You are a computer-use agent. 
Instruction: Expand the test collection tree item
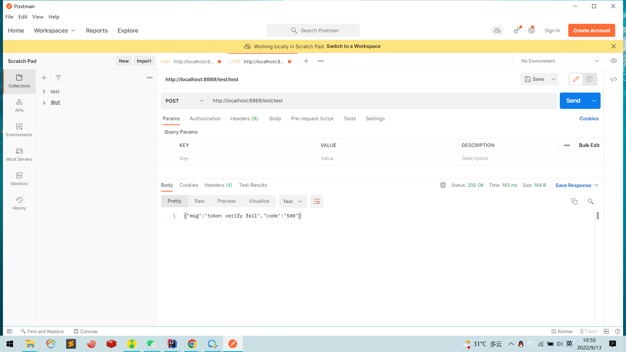point(43,92)
